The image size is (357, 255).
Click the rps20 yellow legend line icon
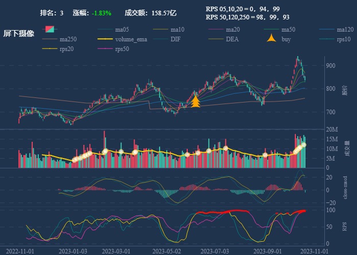coord(49,49)
